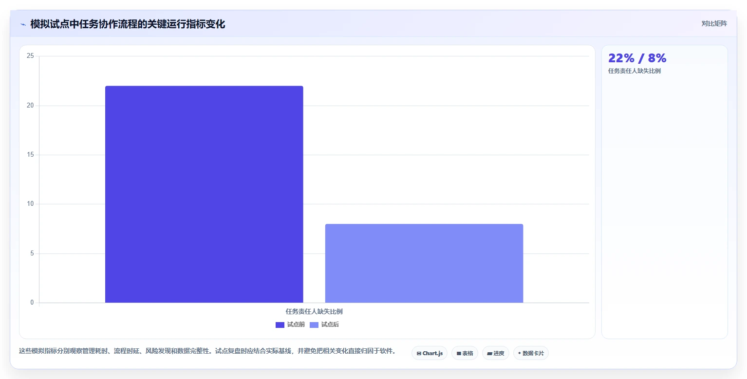This screenshot has width=747, height=379.
Task: Click the y-axis value 20
Action: (x=30, y=106)
